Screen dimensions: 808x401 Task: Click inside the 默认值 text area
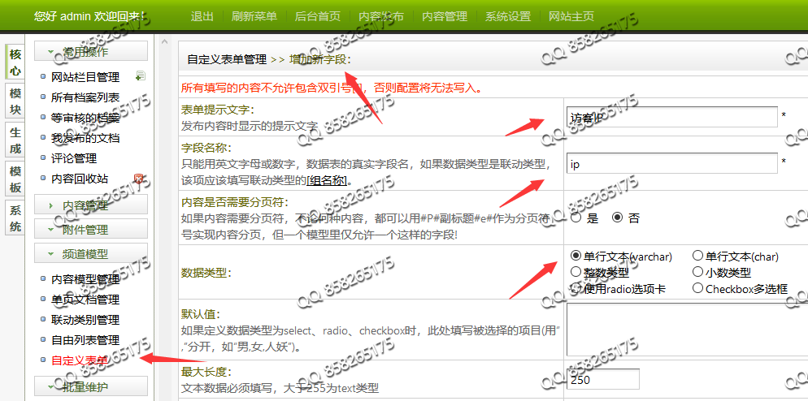pos(688,328)
